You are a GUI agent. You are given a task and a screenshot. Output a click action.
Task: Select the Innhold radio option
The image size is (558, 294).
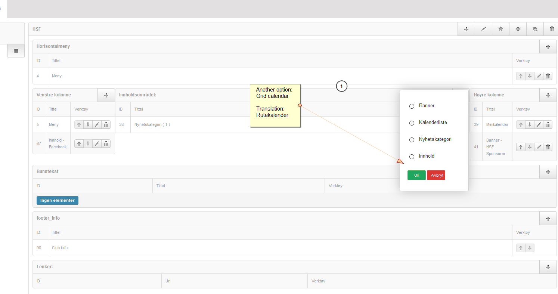(x=412, y=157)
